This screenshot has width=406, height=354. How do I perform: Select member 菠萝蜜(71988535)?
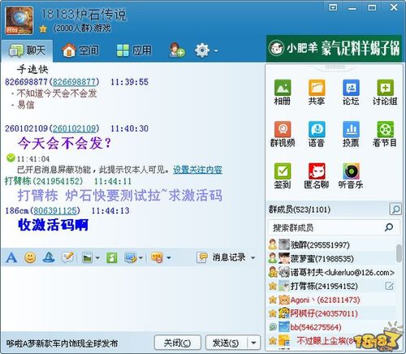[x=332, y=258]
